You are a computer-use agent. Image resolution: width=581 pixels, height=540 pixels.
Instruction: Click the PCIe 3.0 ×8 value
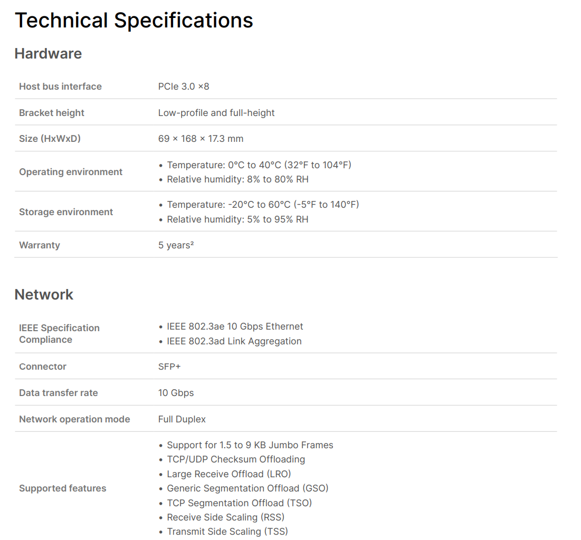(x=184, y=86)
